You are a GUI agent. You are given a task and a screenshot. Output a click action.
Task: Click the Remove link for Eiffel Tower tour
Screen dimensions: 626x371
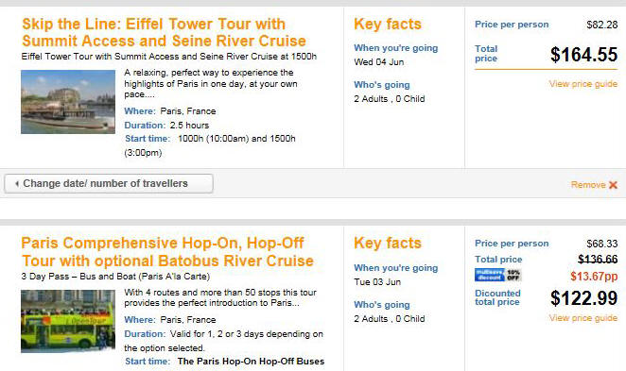point(594,185)
